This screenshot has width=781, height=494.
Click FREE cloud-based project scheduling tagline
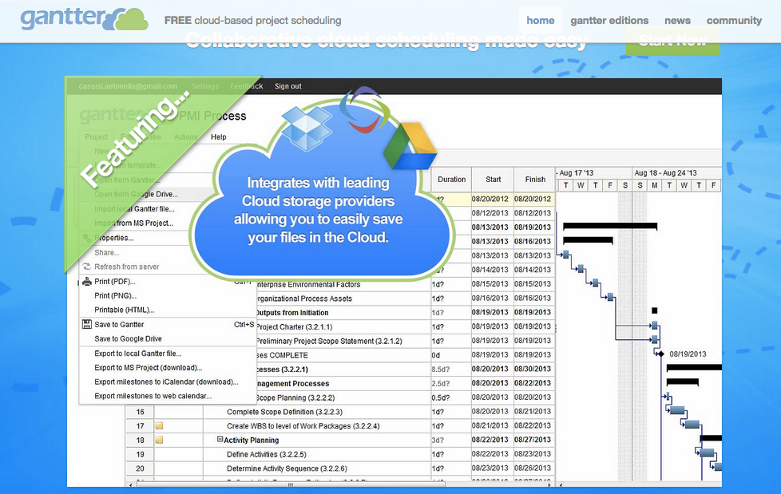tap(253, 21)
